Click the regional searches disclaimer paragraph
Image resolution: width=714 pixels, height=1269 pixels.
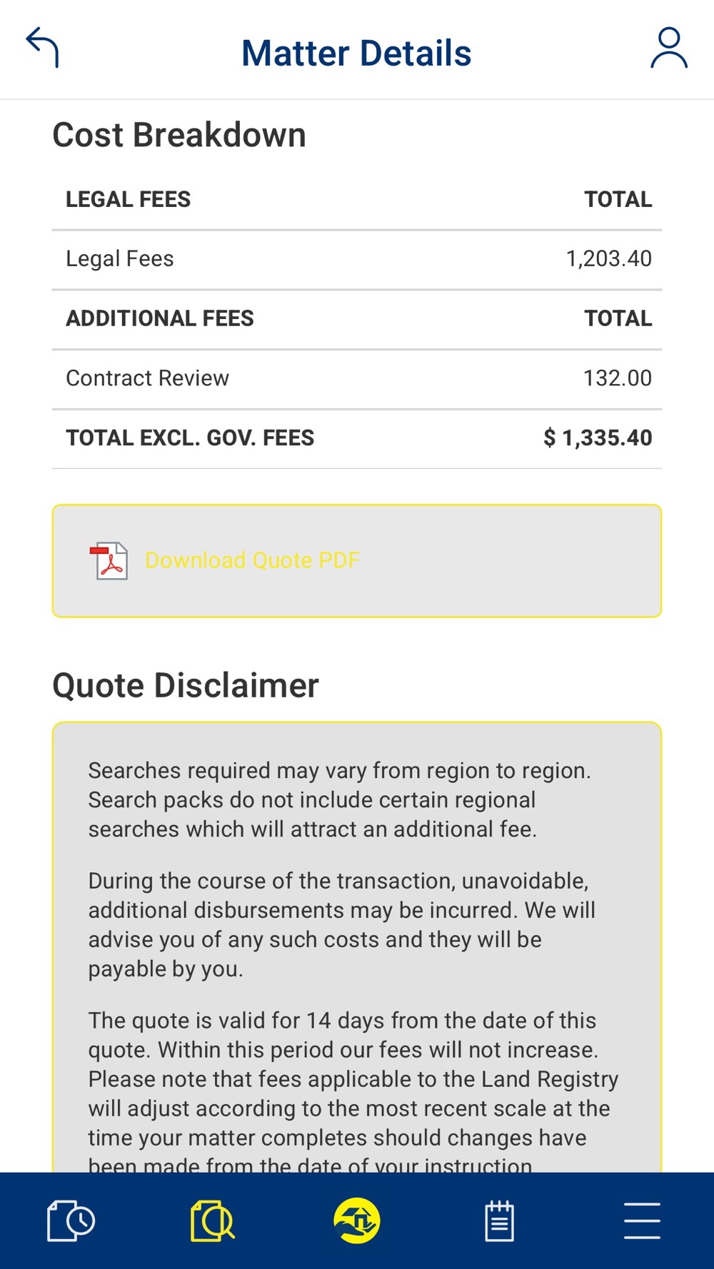point(340,800)
